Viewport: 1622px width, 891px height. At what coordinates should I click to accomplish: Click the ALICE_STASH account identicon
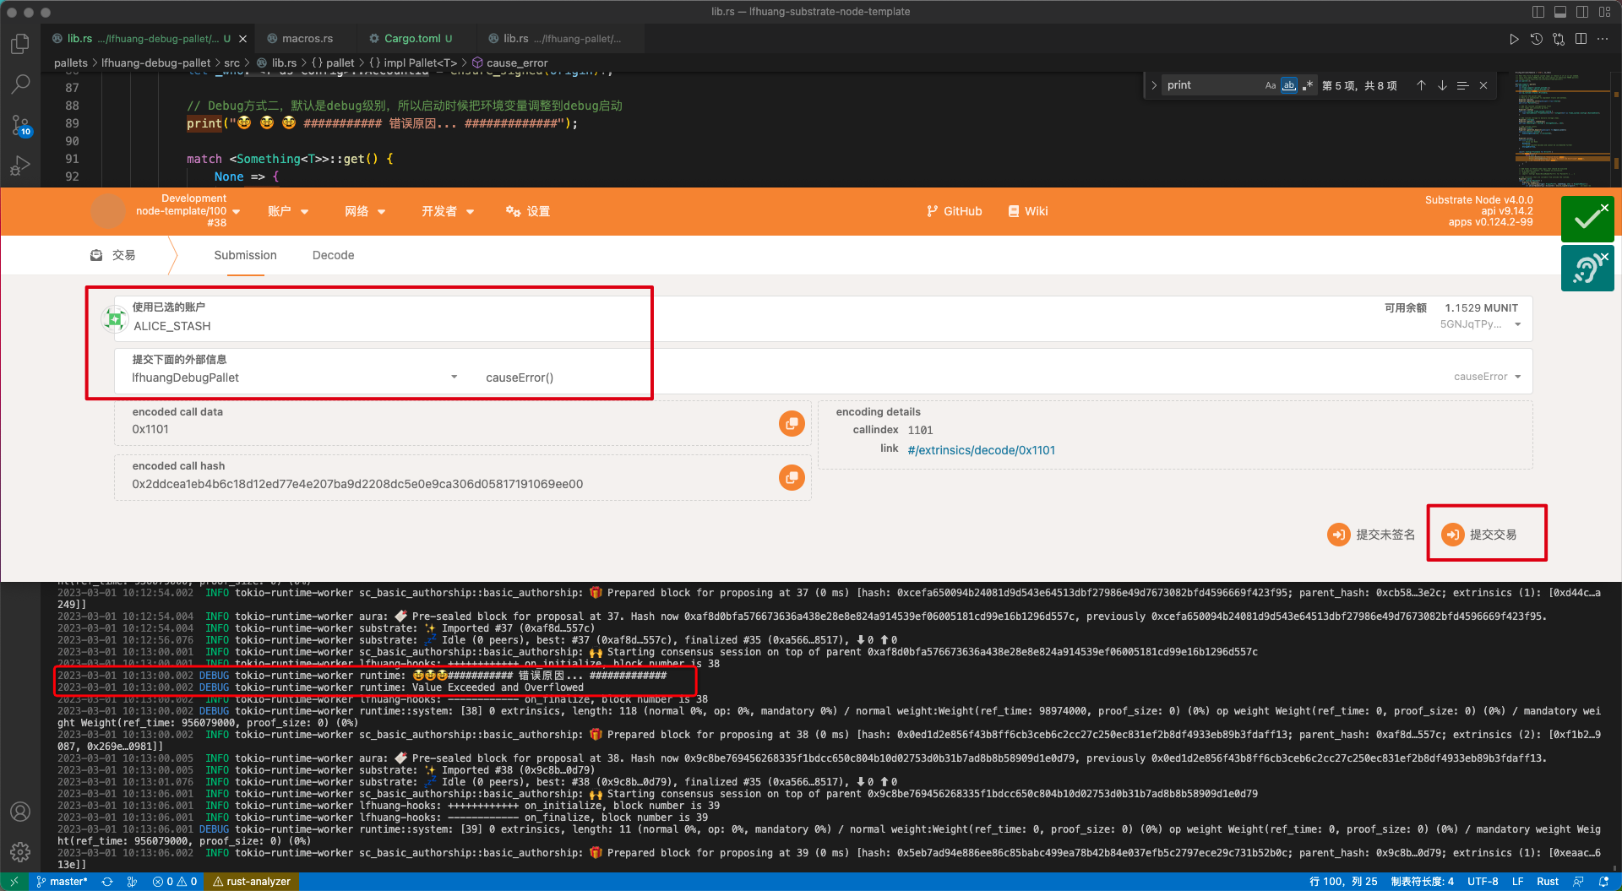tap(114, 318)
